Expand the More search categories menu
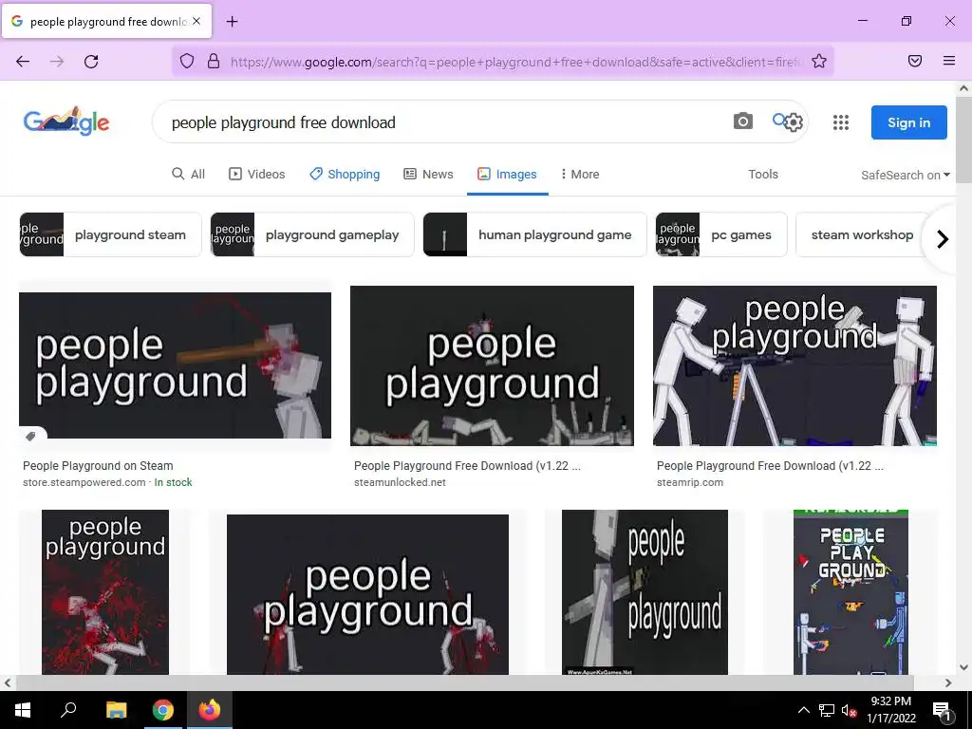This screenshot has height=729, width=972. [x=580, y=175]
